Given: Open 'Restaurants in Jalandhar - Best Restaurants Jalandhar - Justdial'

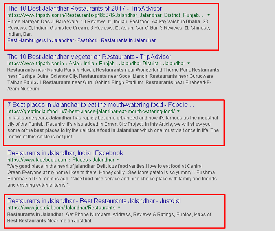Looking at the screenshot, I should (94, 201).
